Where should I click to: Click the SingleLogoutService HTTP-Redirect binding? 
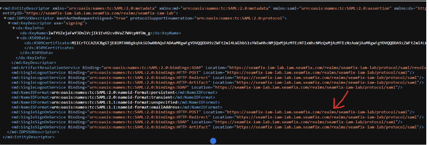(139, 78)
